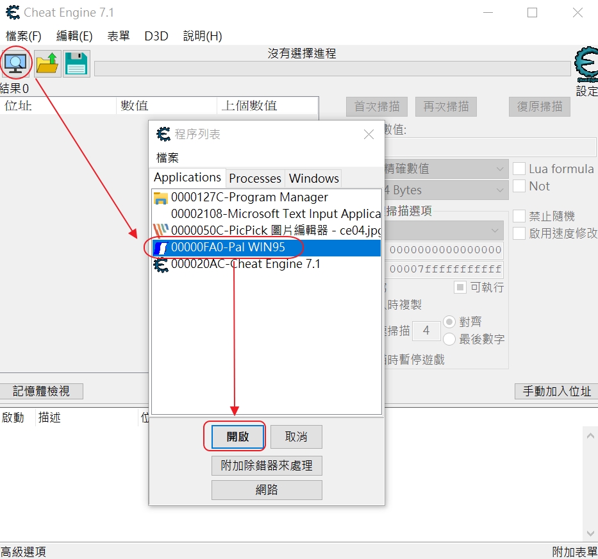The image size is (598, 559).
Task: Select 0000127C-Program Manager entry
Action: coord(266,197)
